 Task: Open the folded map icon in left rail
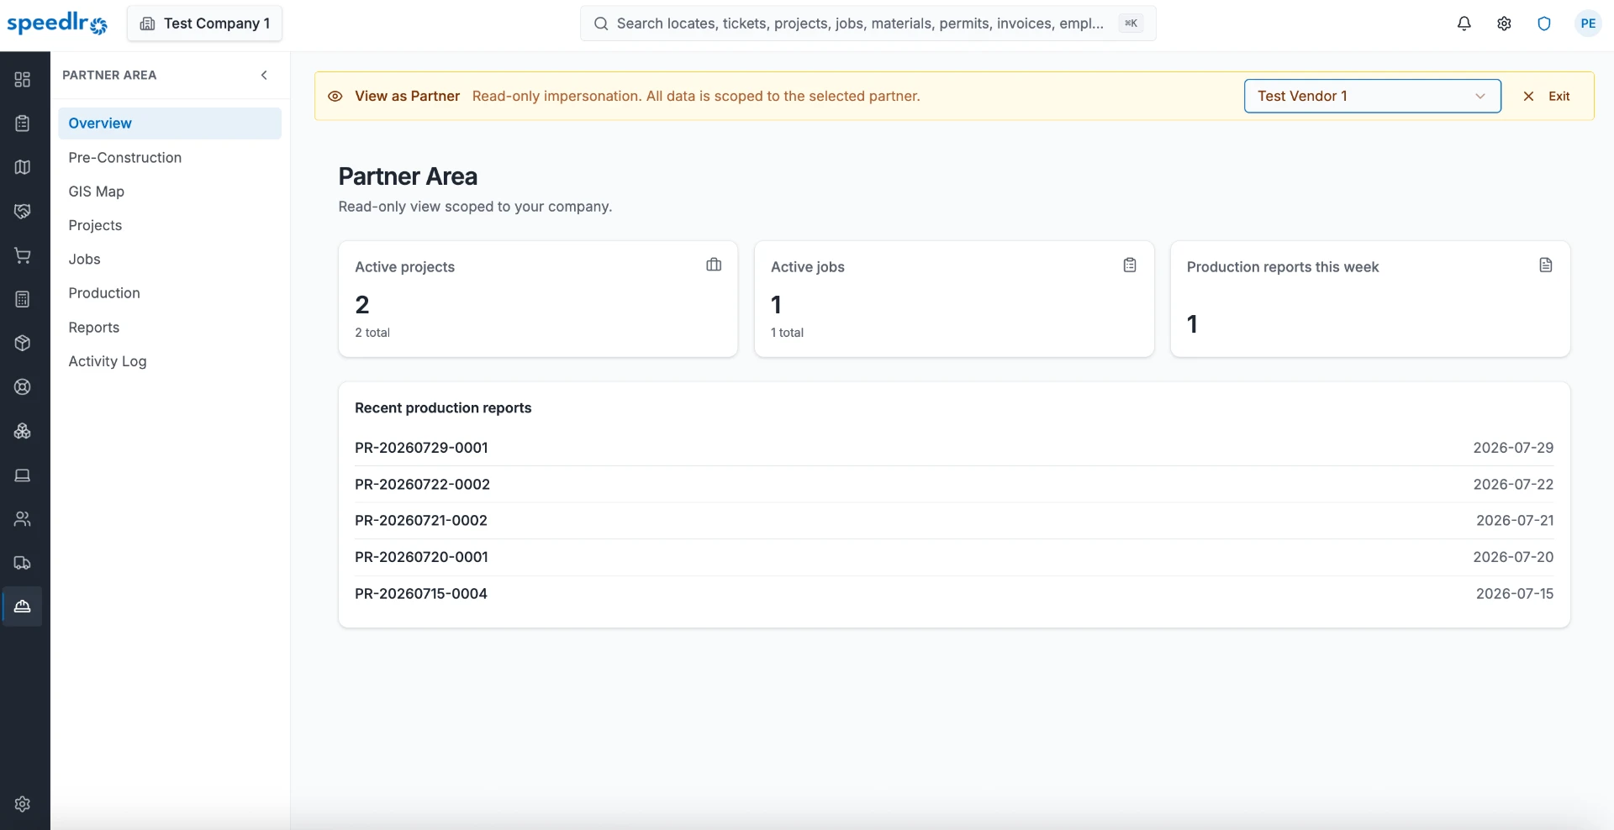23,167
